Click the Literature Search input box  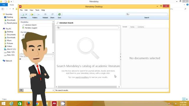coord(88,28)
